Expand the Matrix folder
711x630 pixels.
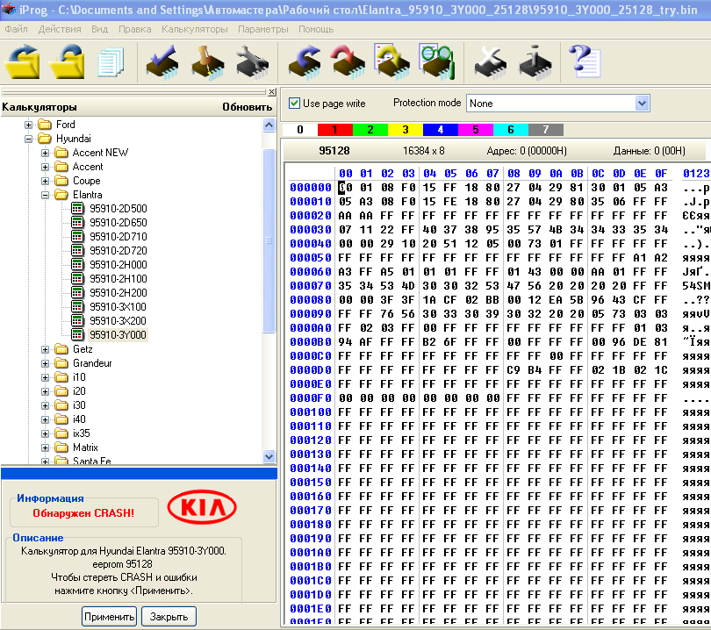pos(46,447)
